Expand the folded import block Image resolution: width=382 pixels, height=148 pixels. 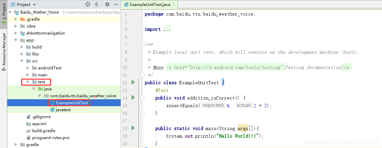(x=142, y=29)
